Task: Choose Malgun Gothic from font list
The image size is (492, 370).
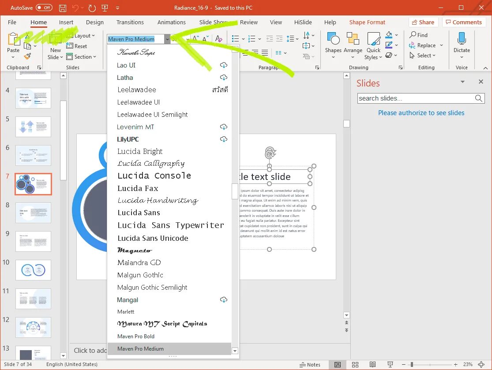Action: point(169,275)
